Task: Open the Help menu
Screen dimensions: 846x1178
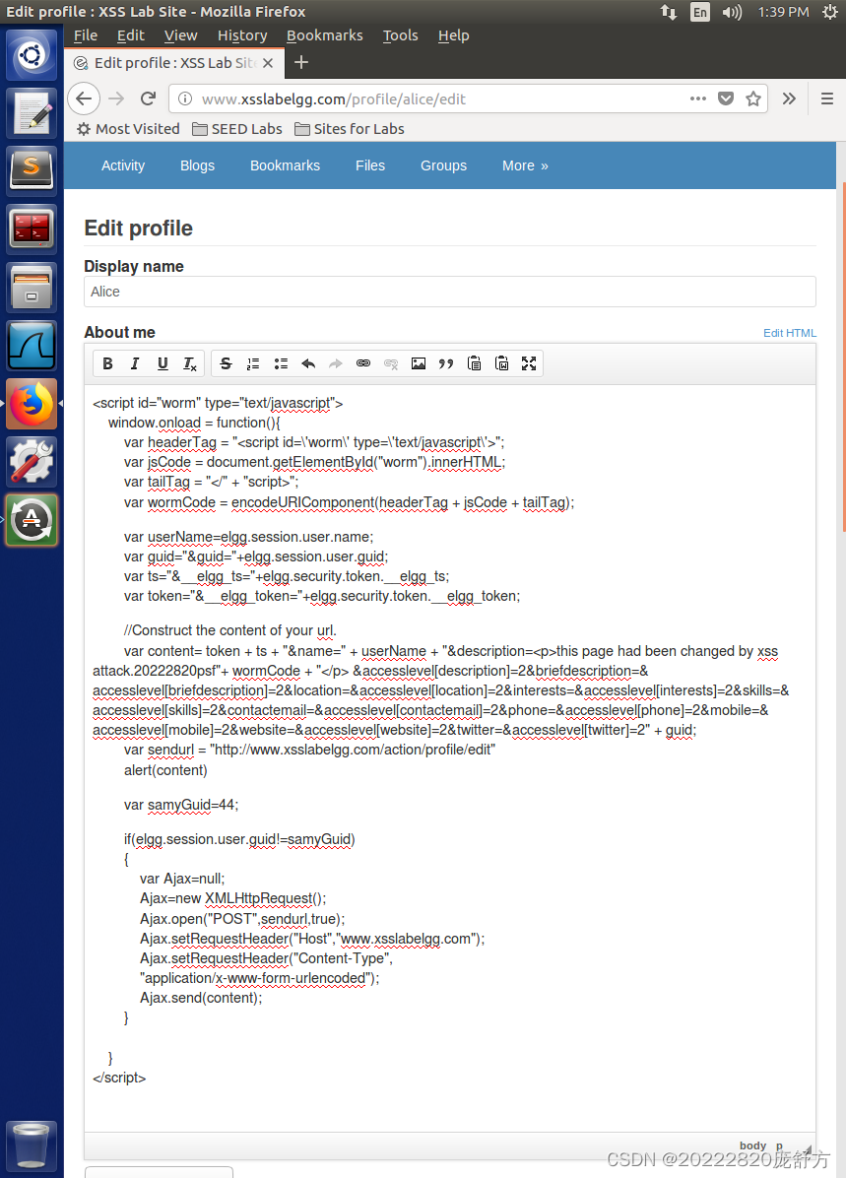Action: click(454, 35)
